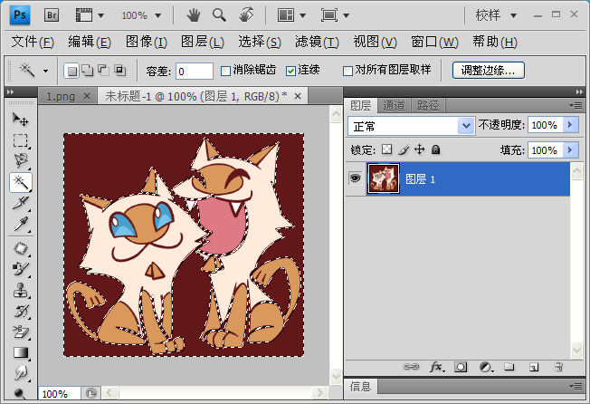
Task: Select the Smudge/Blur tool
Action: [20, 373]
